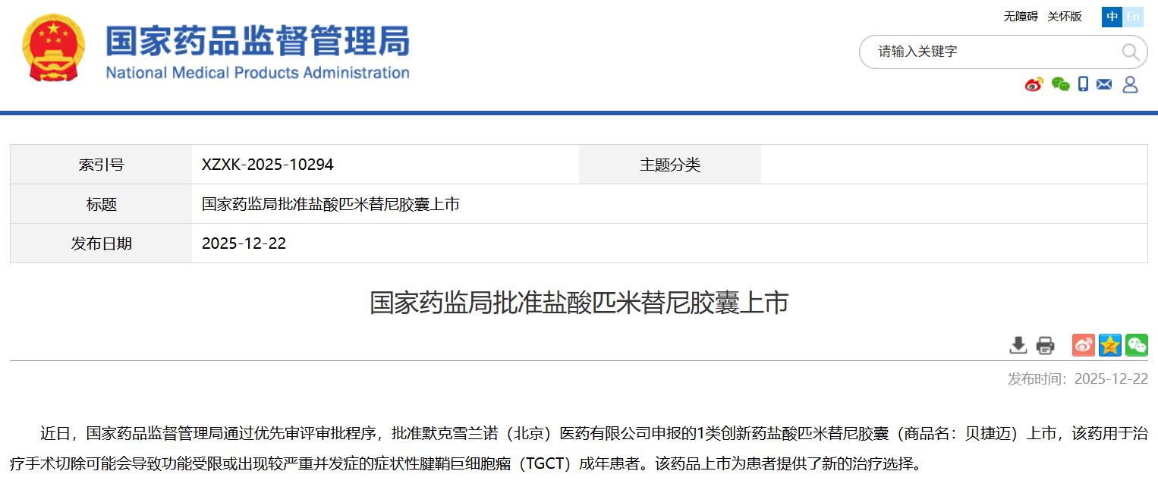Share article to Weibo via red icon
The width and height of the screenshot is (1158, 490).
[1083, 345]
